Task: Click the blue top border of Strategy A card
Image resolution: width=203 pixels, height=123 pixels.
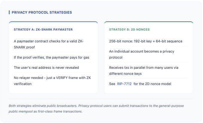Action: pyautogui.click(x=53, y=22)
